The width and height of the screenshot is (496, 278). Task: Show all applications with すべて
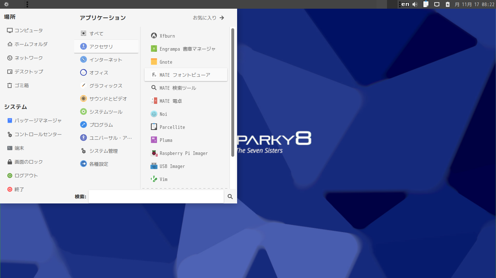(x=106, y=34)
